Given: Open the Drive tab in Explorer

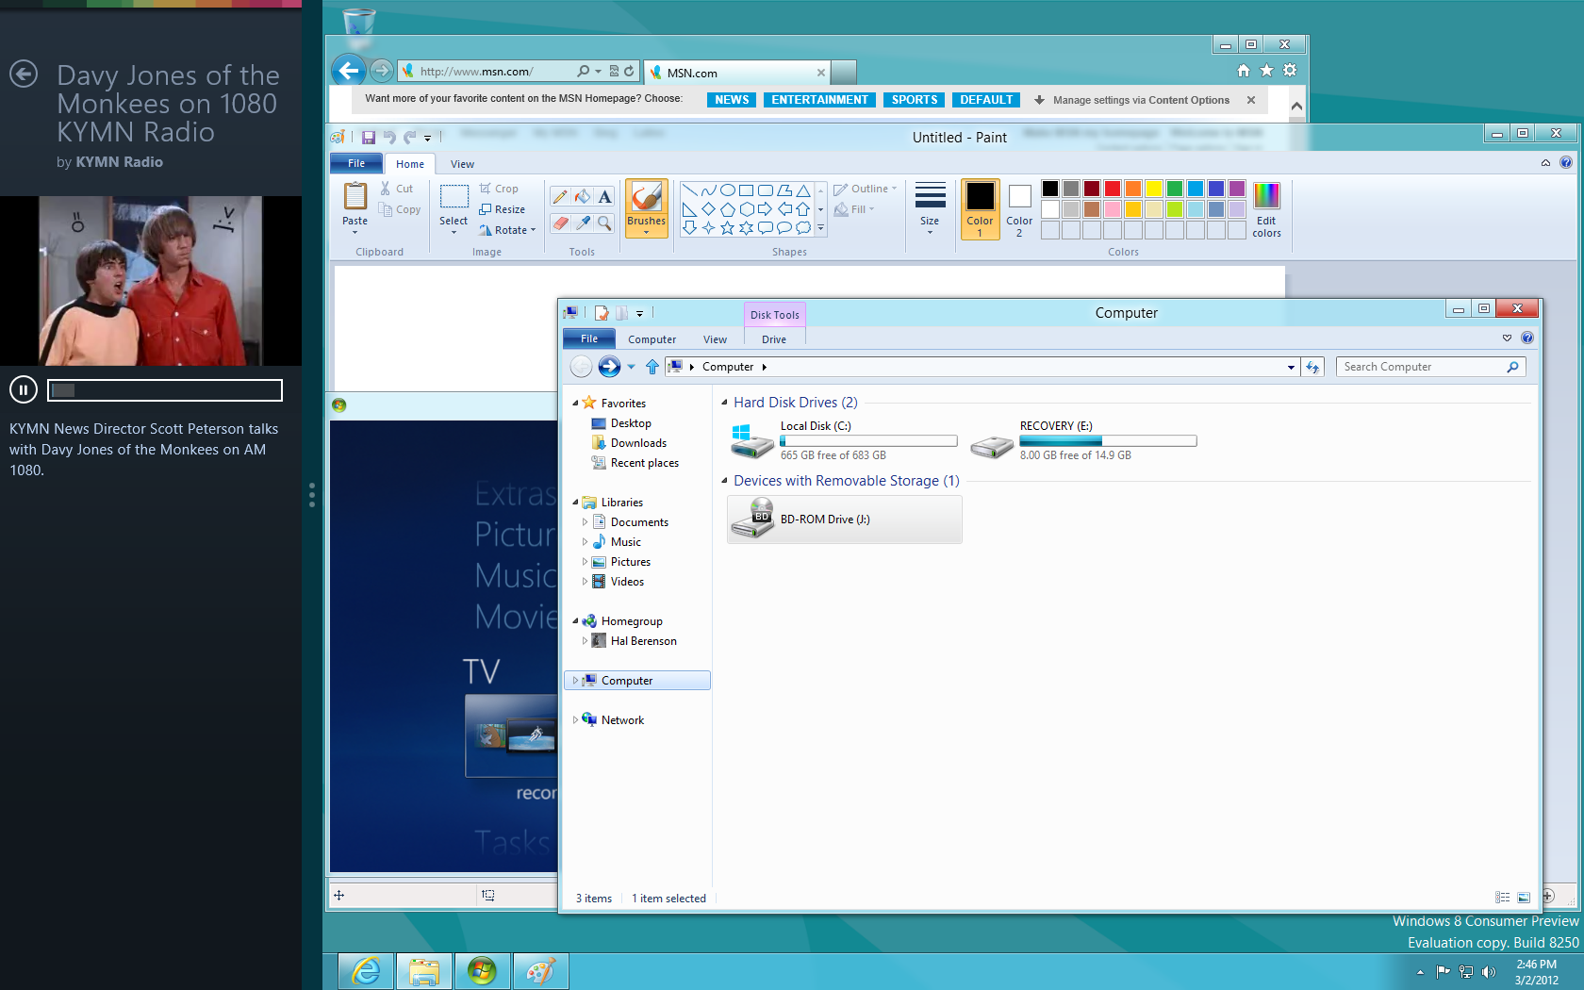Looking at the screenshot, I should pyautogui.click(x=774, y=339).
